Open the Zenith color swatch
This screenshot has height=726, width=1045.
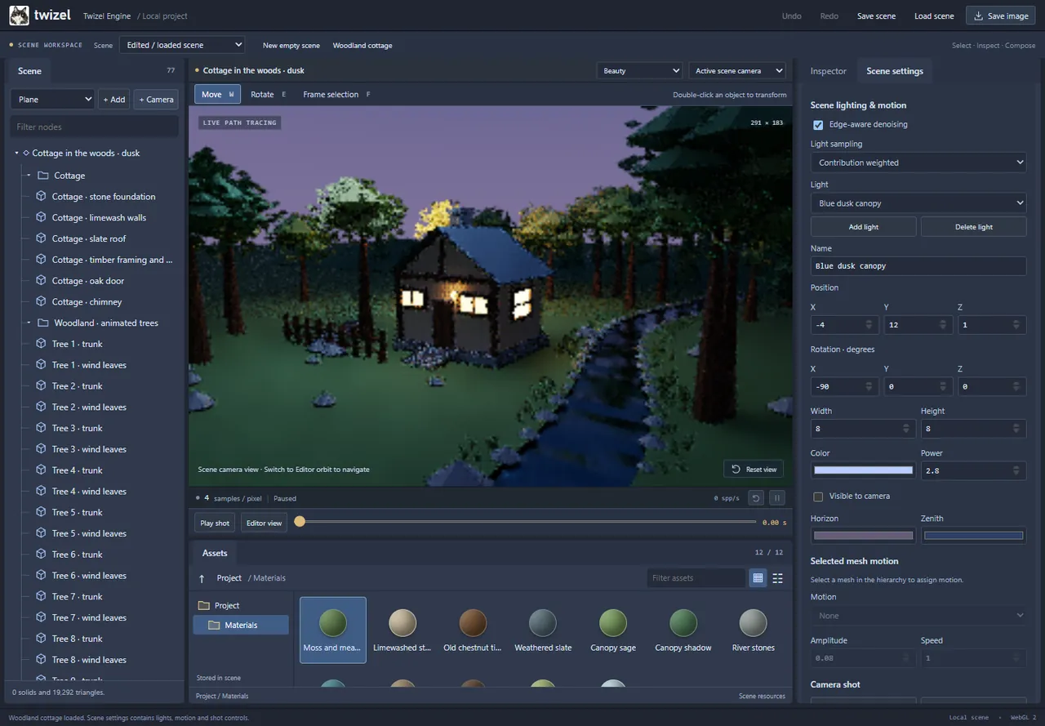pyautogui.click(x=974, y=536)
